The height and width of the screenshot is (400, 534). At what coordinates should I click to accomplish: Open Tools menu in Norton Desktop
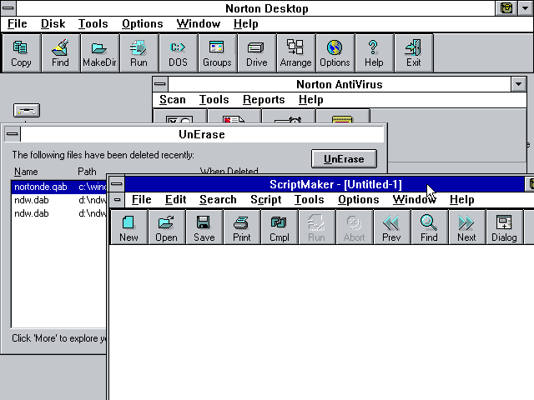point(93,24)
